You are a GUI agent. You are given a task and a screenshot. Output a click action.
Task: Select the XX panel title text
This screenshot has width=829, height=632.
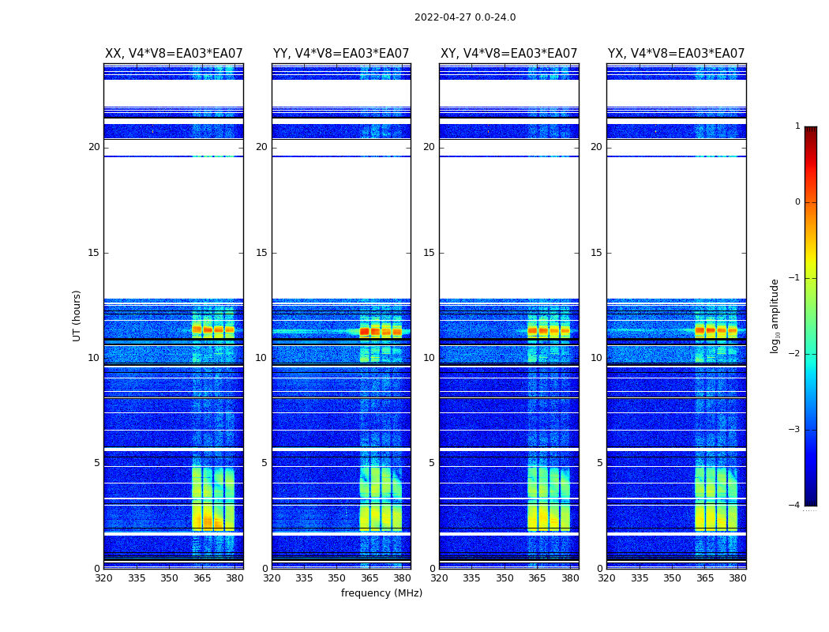coord(174,54)
